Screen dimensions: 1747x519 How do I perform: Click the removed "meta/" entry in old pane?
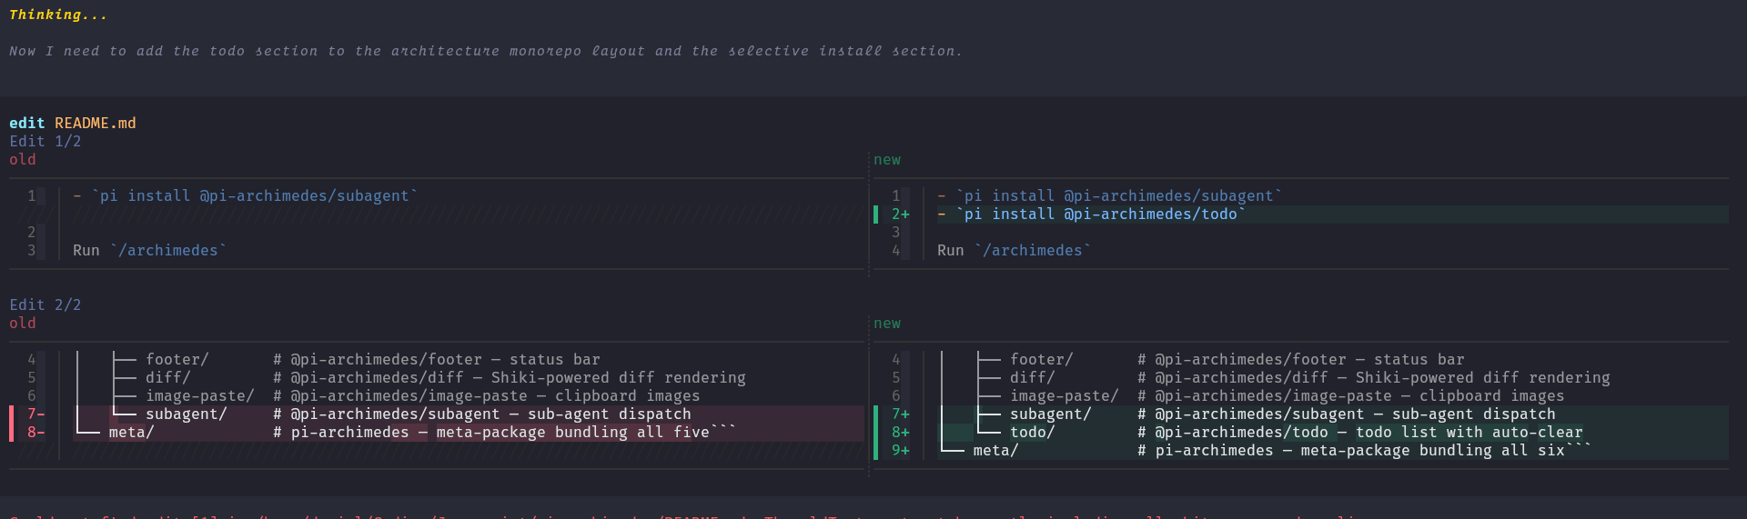(x=132, y=432)
